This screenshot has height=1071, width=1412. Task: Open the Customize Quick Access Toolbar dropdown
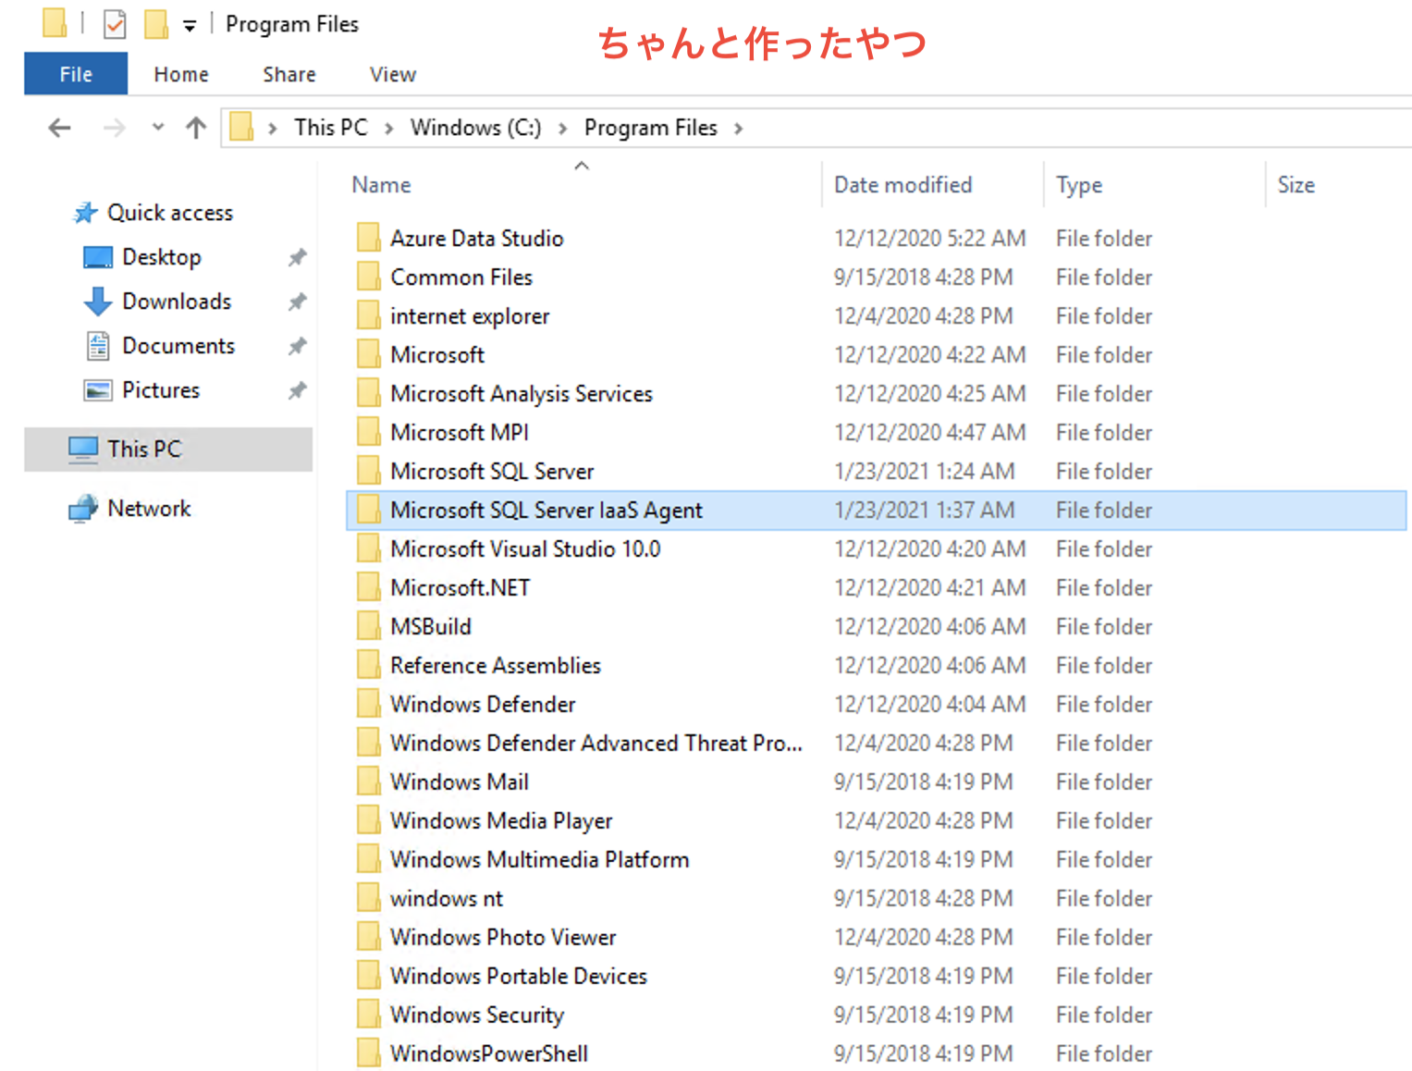190,26
